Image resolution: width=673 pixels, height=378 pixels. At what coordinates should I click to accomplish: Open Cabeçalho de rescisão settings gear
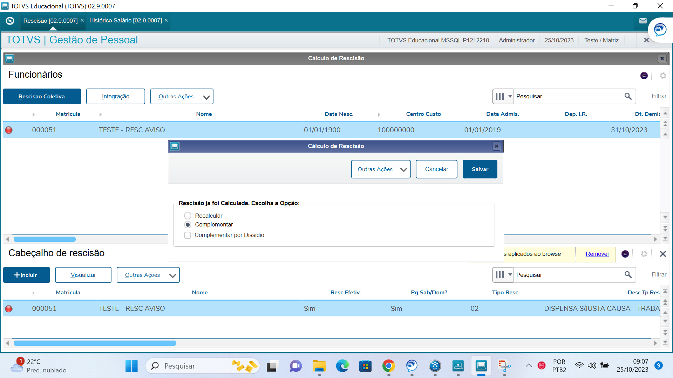pyautogui.click(x=644, y=254)
